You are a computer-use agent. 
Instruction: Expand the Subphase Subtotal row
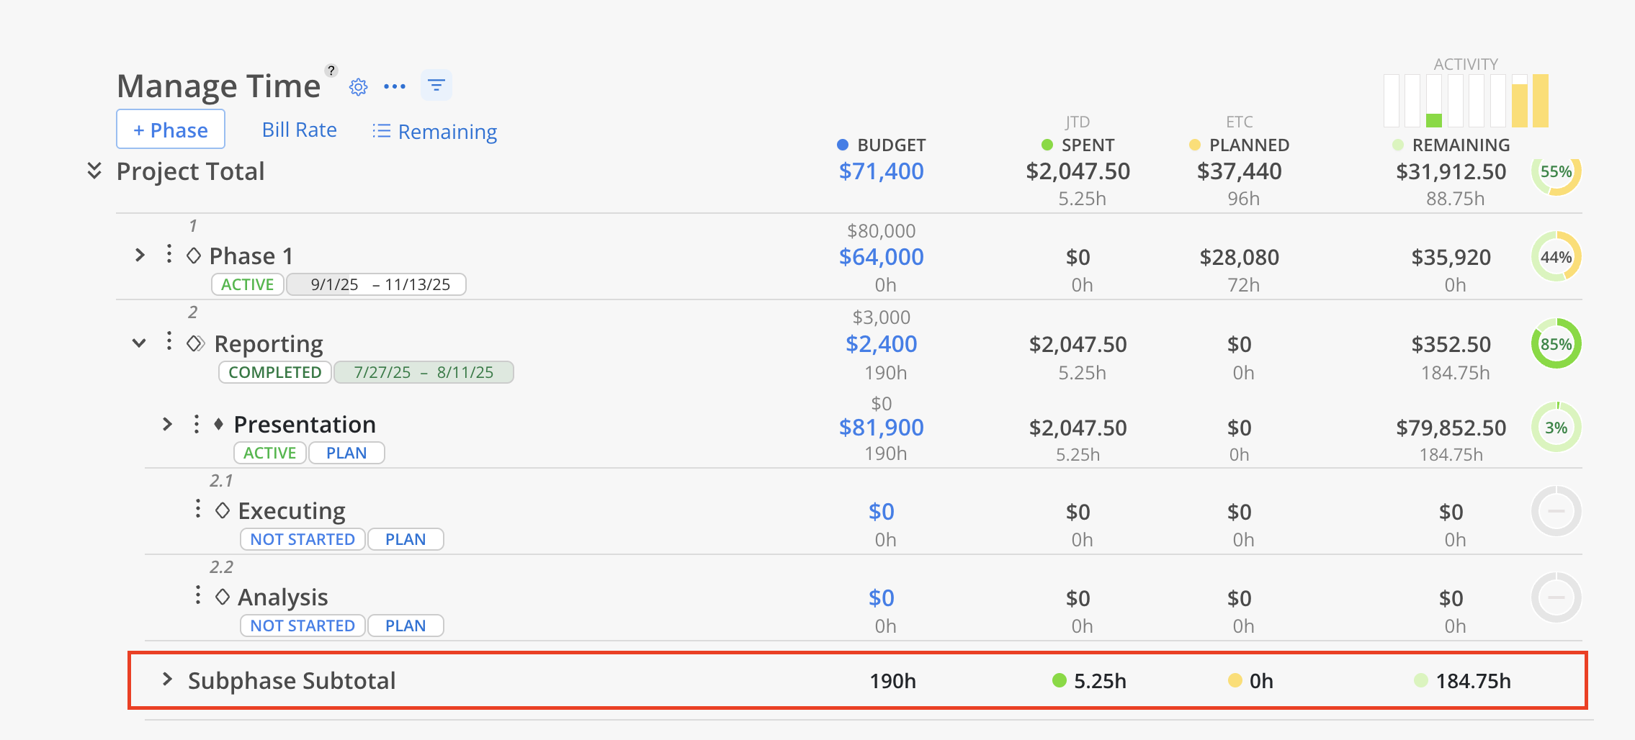[168, 680]
